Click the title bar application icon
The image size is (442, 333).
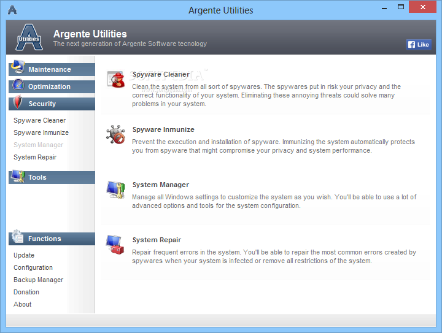[x=12, y=10]
